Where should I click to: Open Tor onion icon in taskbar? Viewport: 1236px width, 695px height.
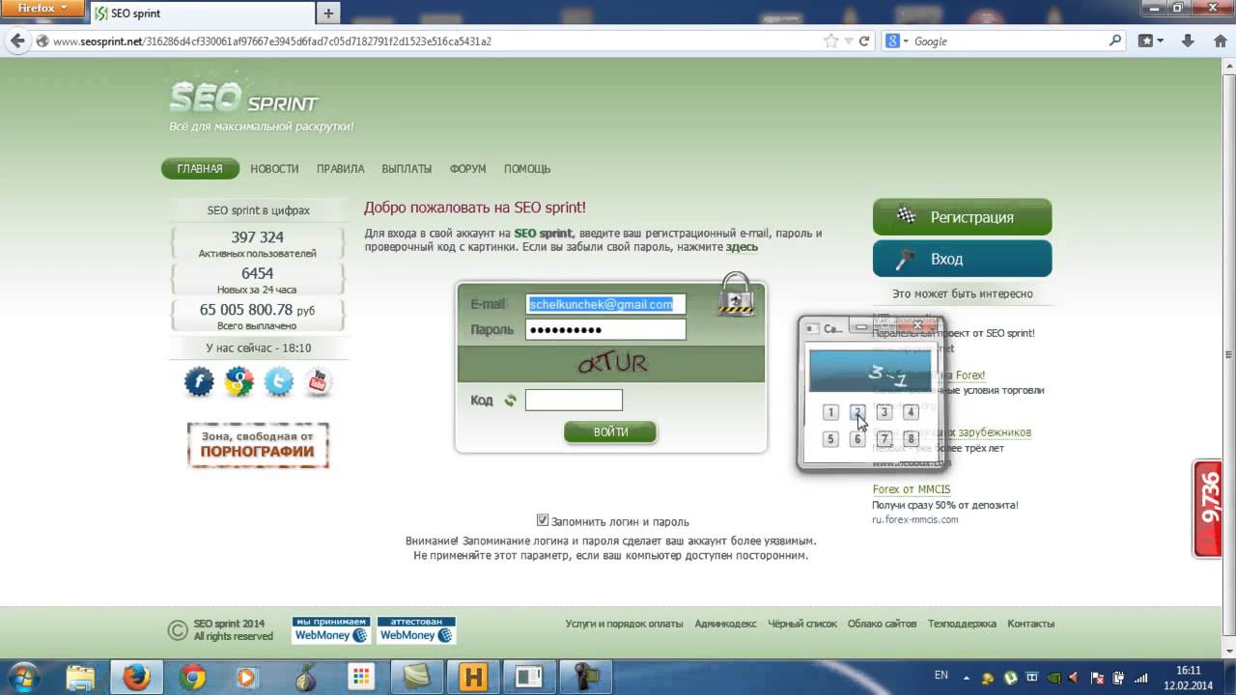(304, 678)
